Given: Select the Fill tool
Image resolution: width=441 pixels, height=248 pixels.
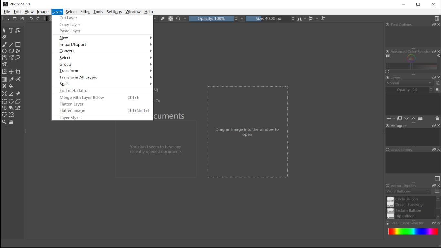Looking at the screenshot, I should [11, 86].
